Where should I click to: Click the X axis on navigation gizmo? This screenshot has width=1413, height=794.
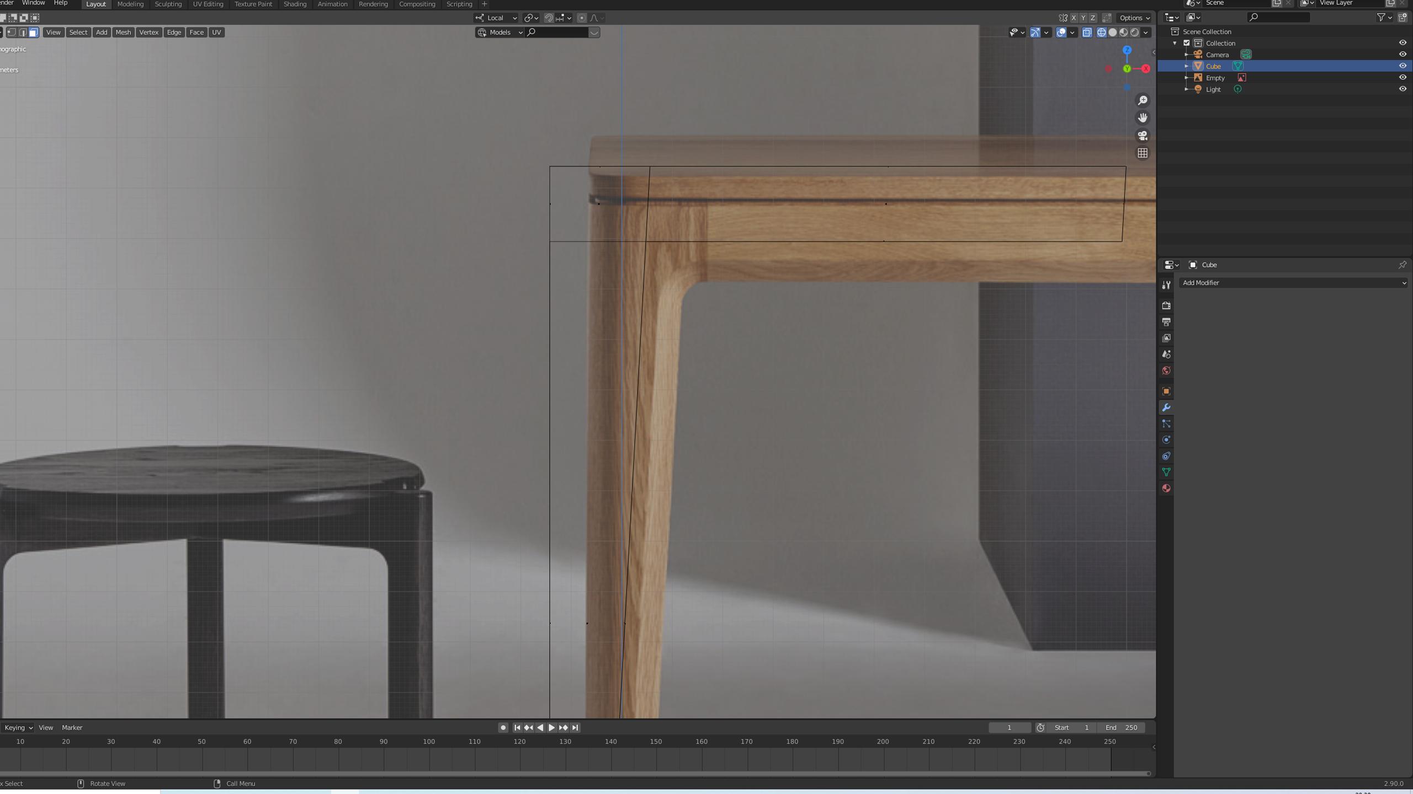point(1146,69)
